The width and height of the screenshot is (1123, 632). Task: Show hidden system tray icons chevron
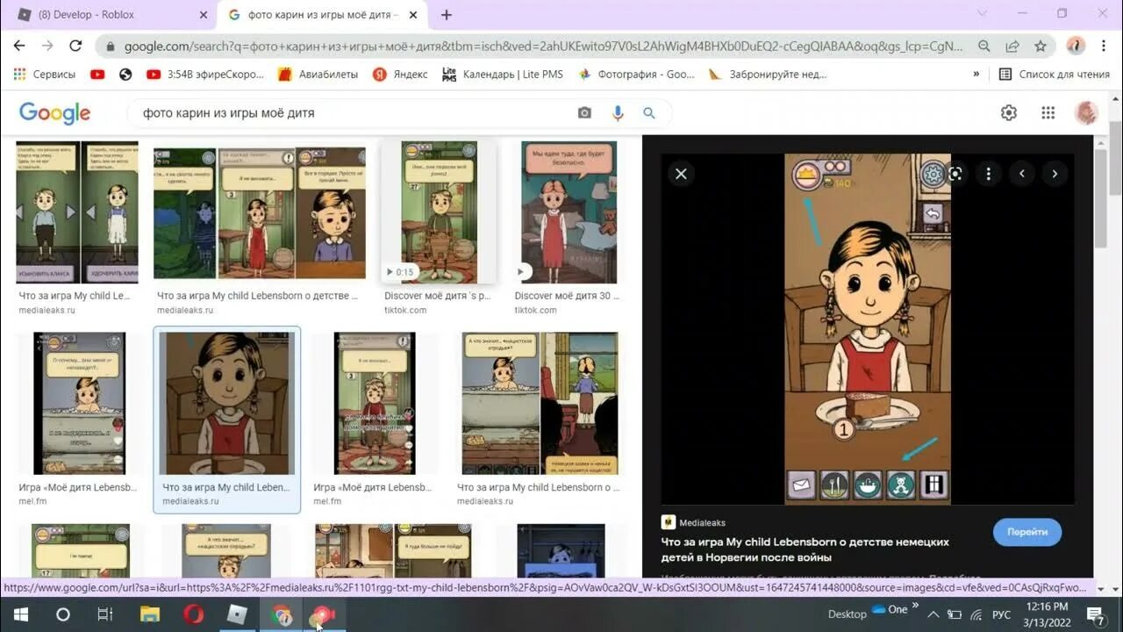[x=933, y=614]
